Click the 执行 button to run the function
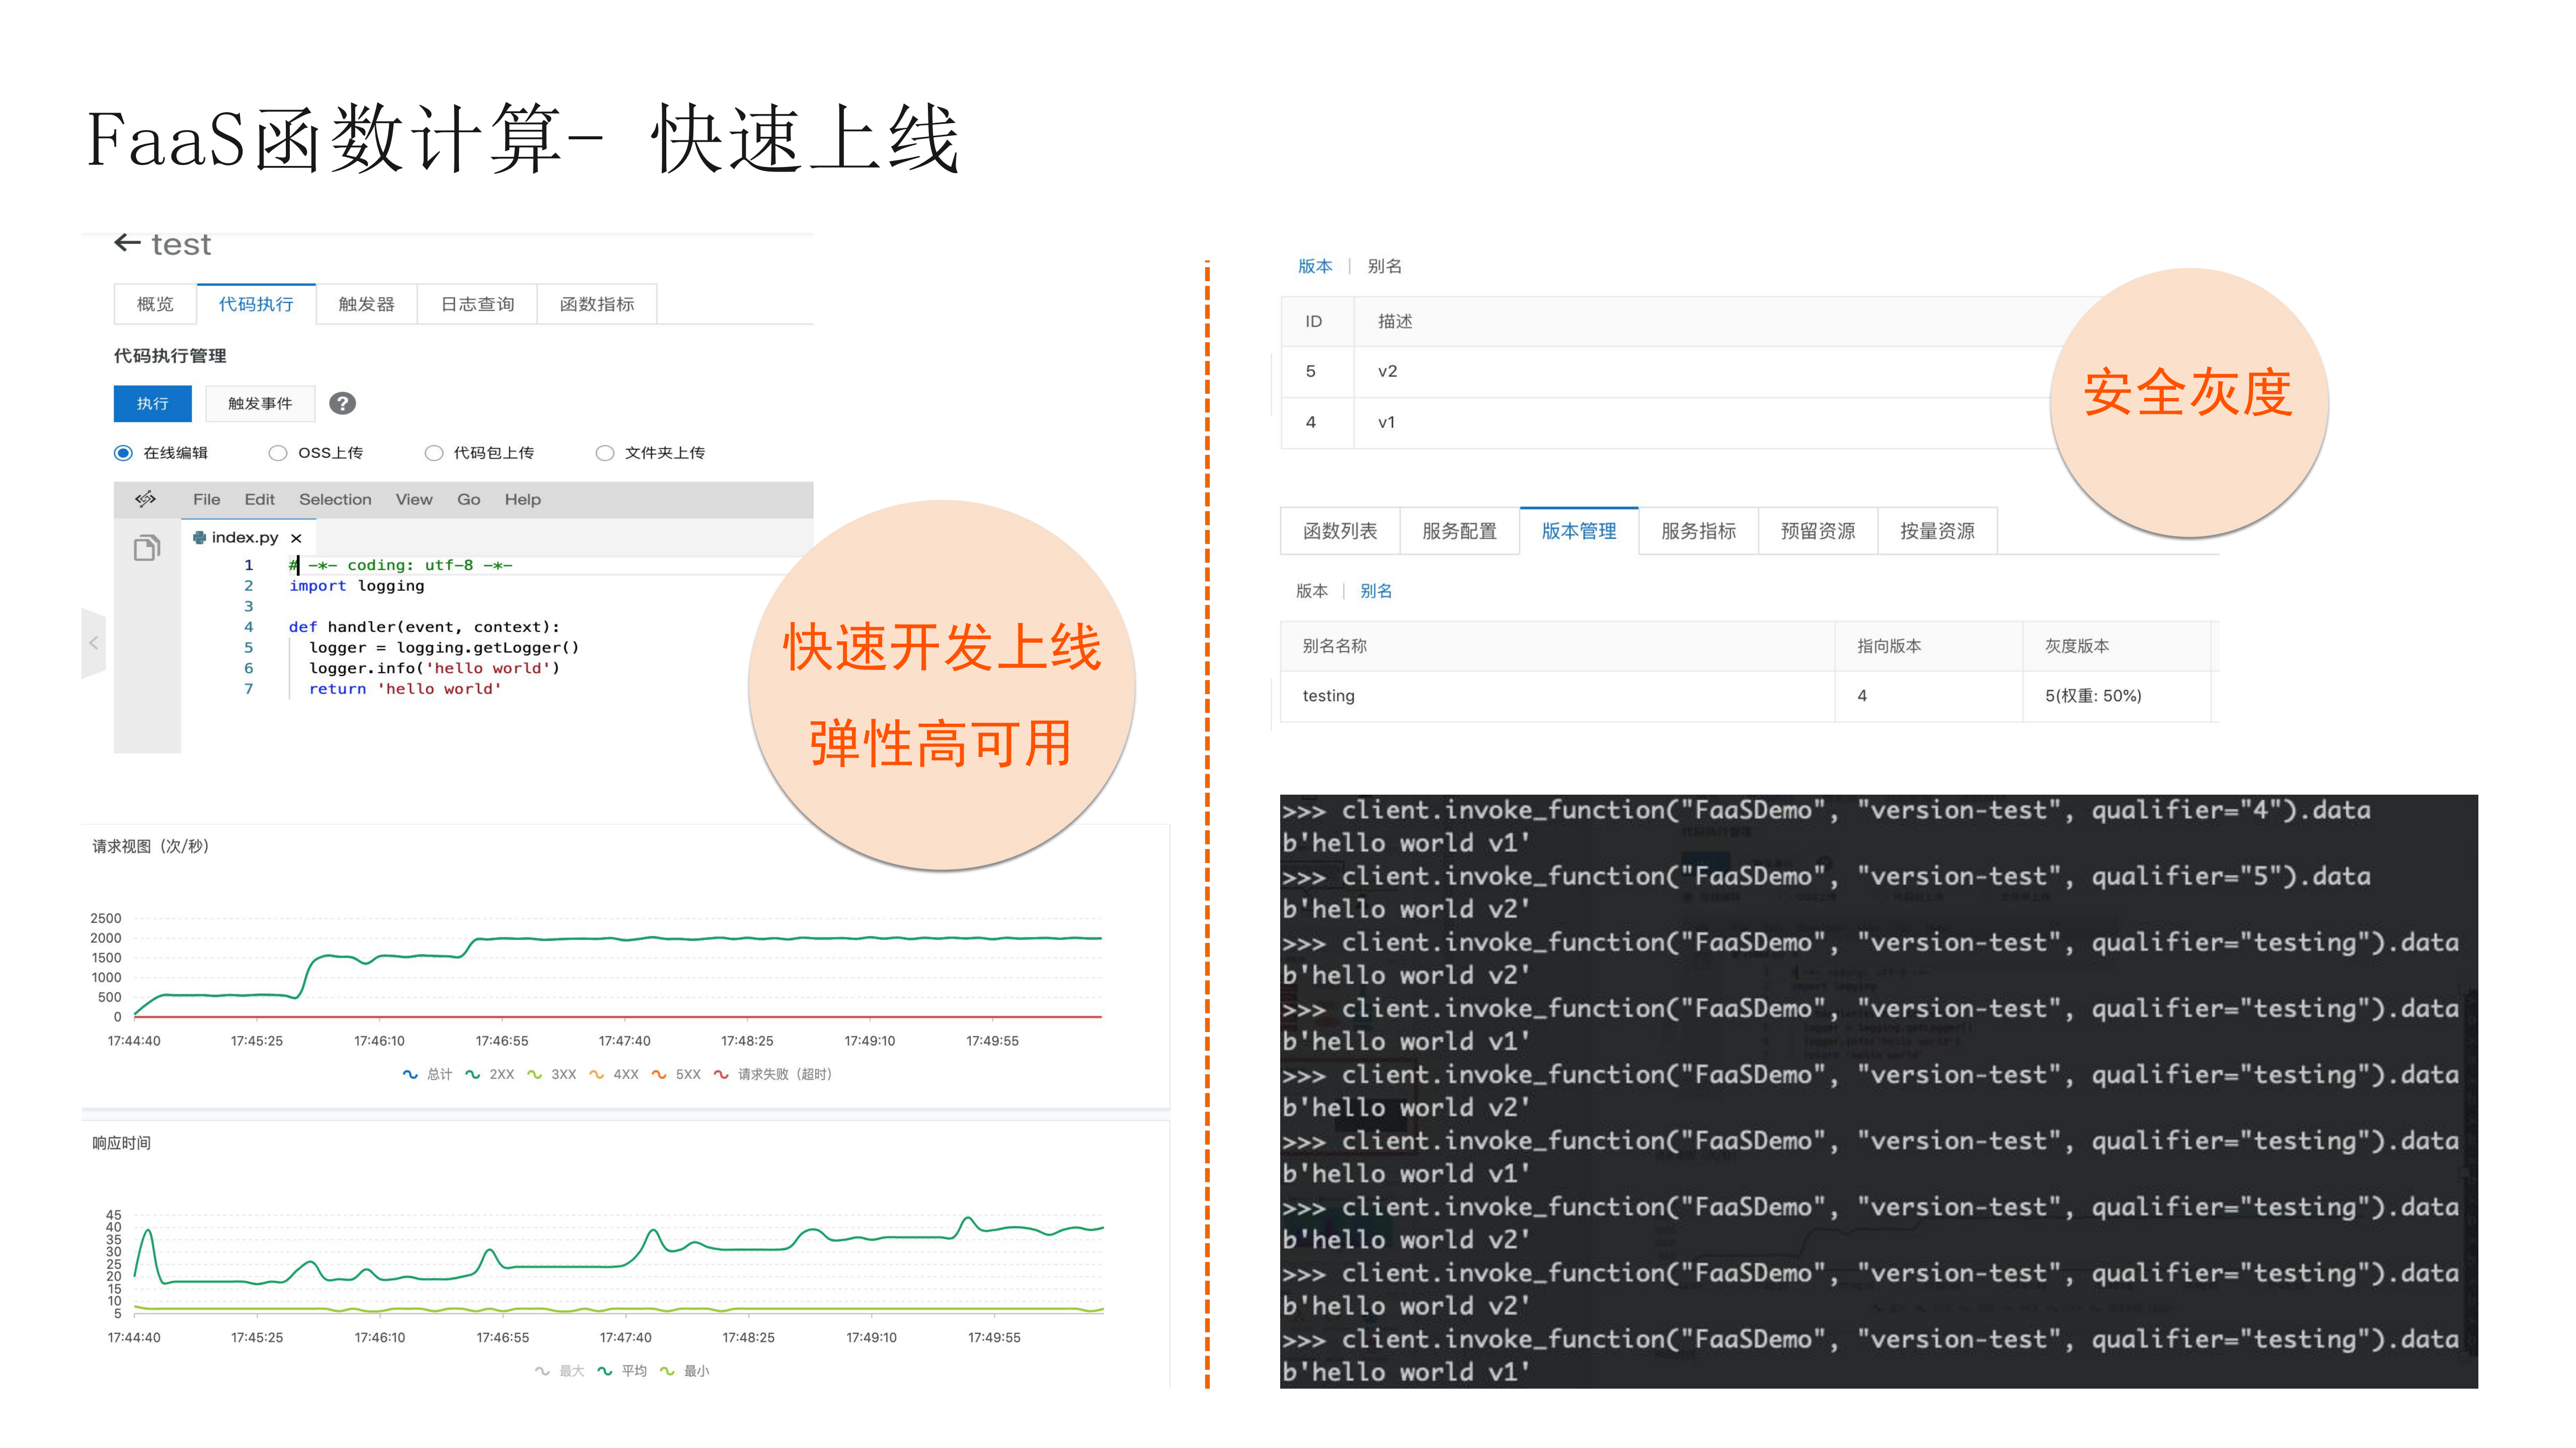This screenshot has width=2576, height=1448. 152,403
